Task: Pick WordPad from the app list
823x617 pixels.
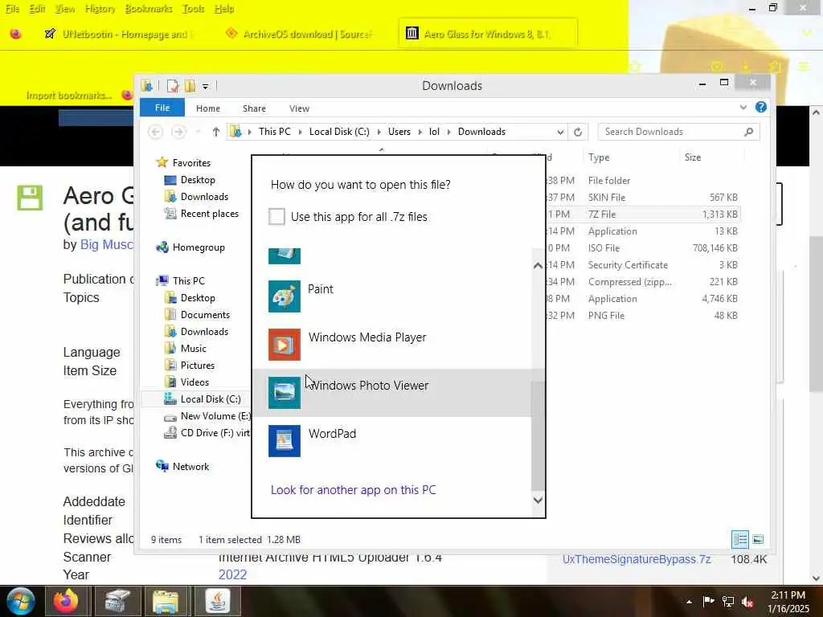Action: click(391, 441)
